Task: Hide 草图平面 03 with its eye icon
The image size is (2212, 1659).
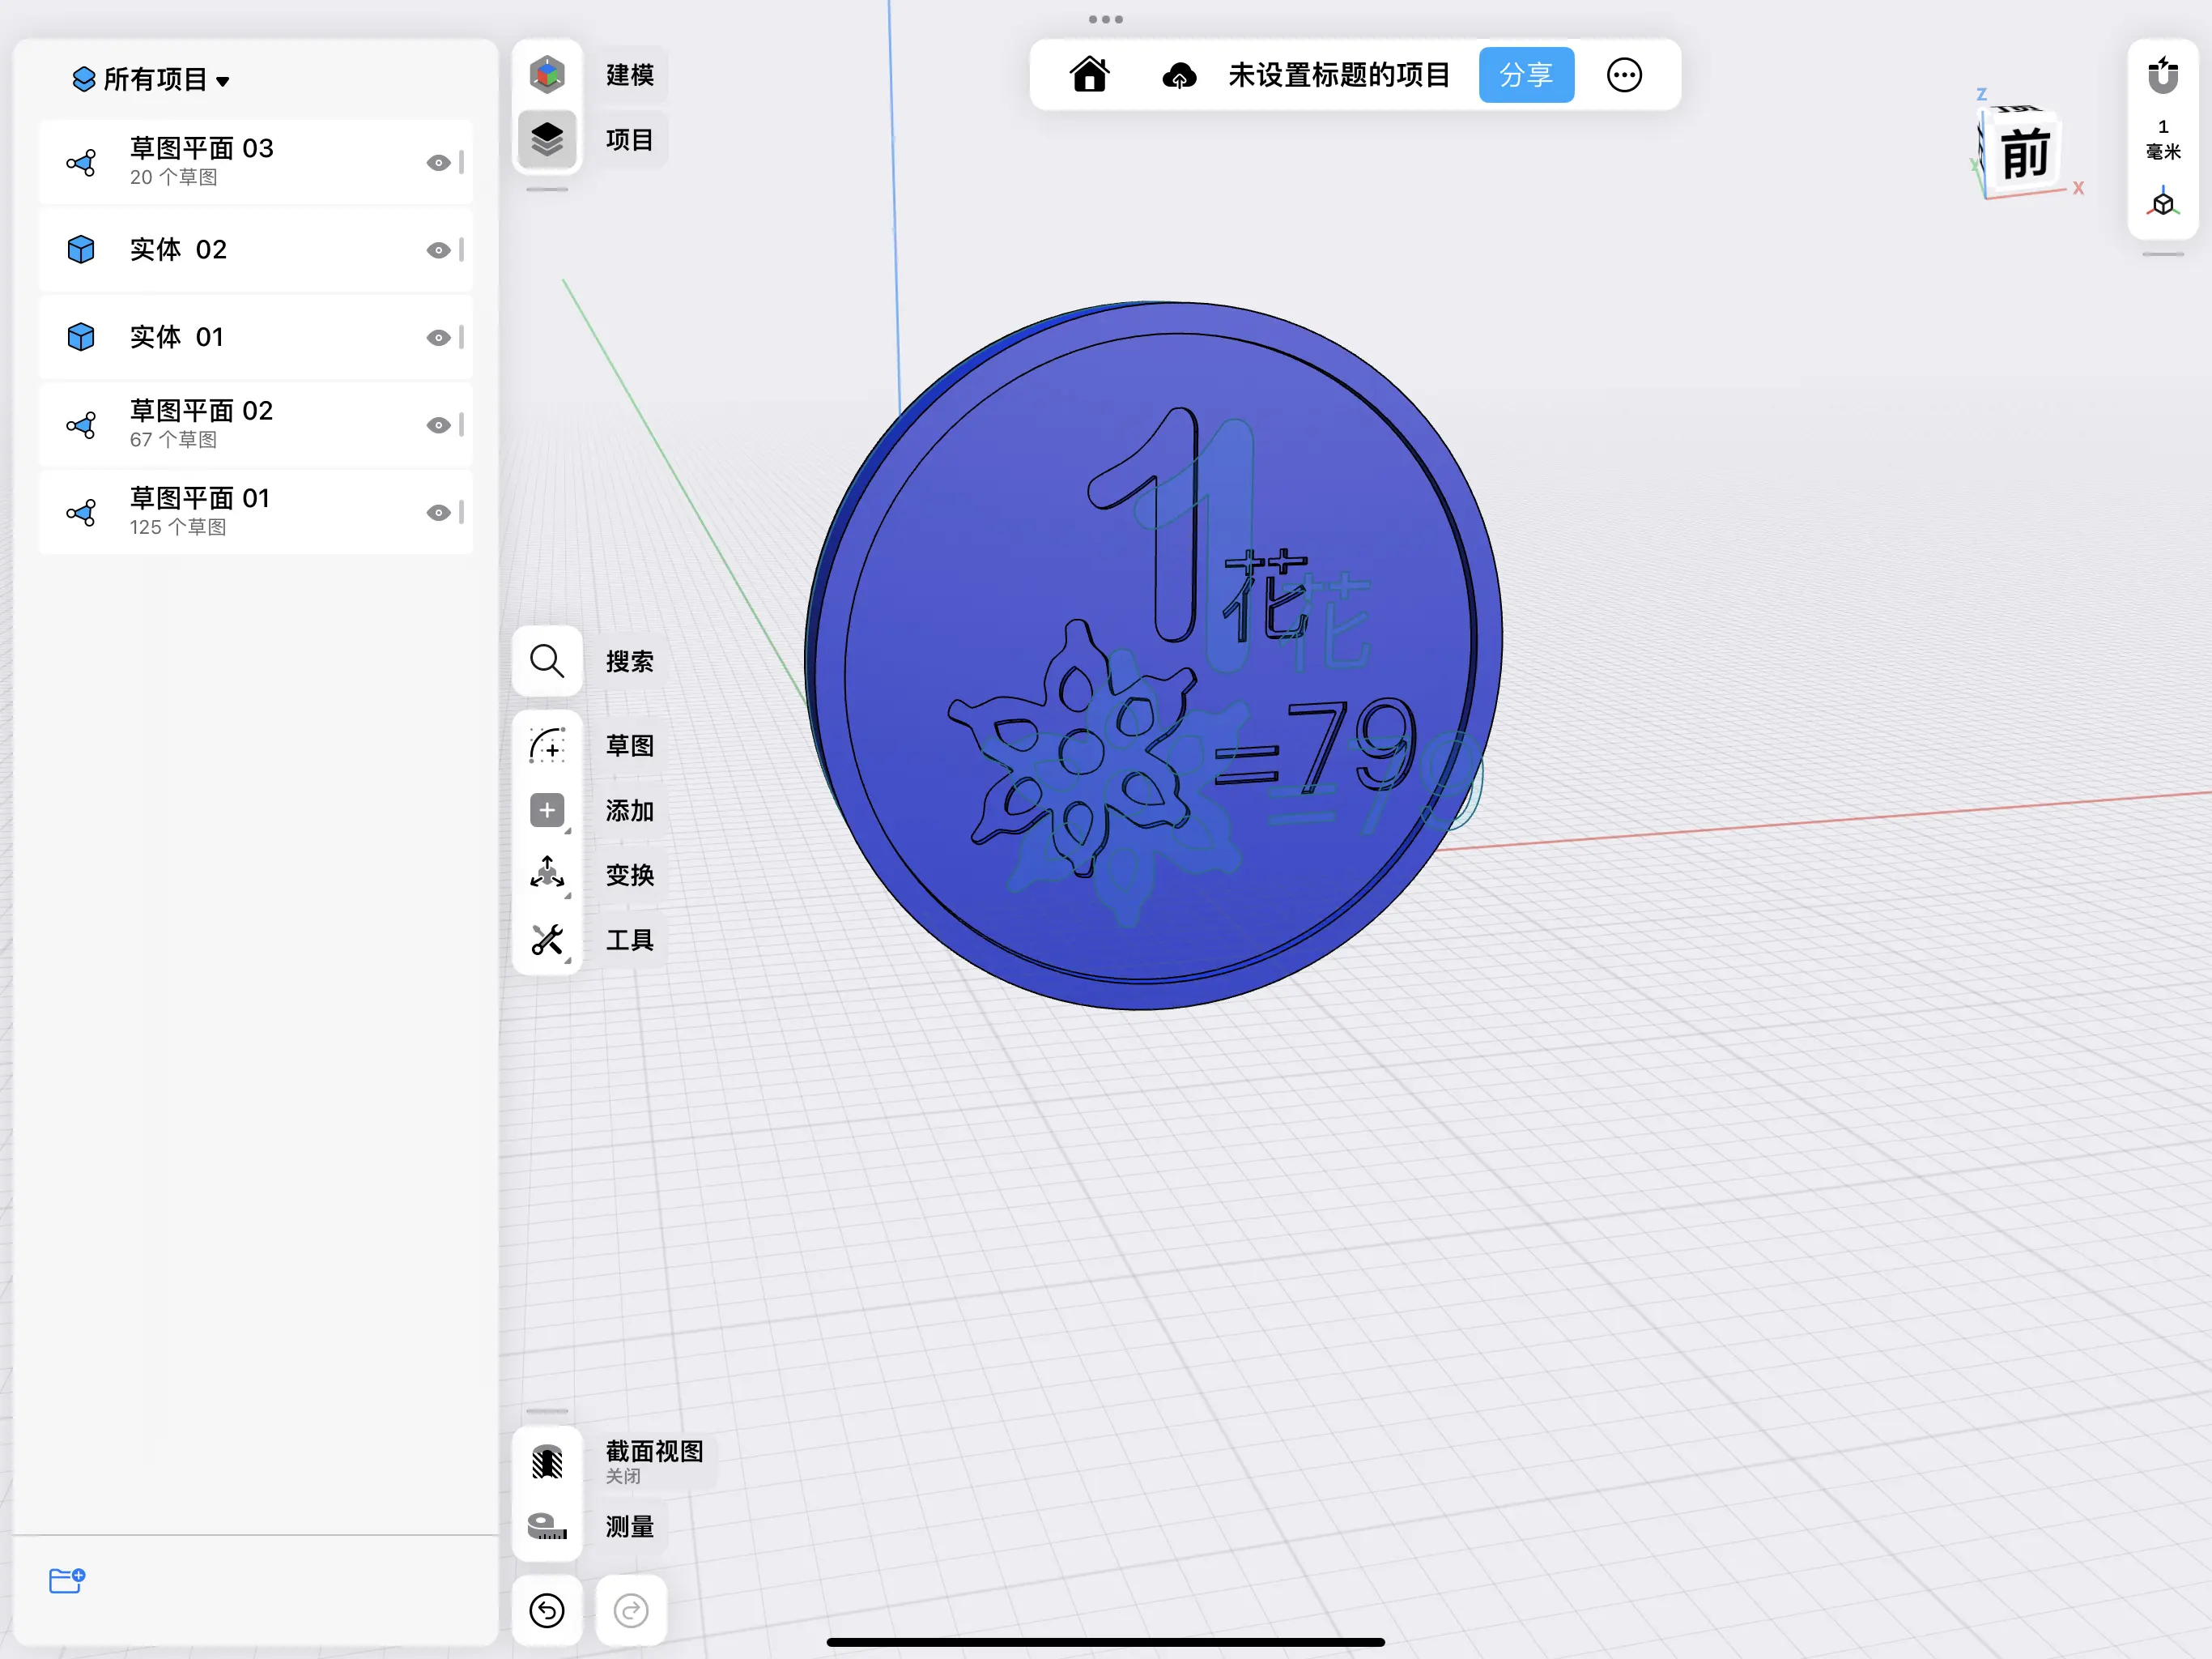Action: pyautogui.click(x=438, y=163)
